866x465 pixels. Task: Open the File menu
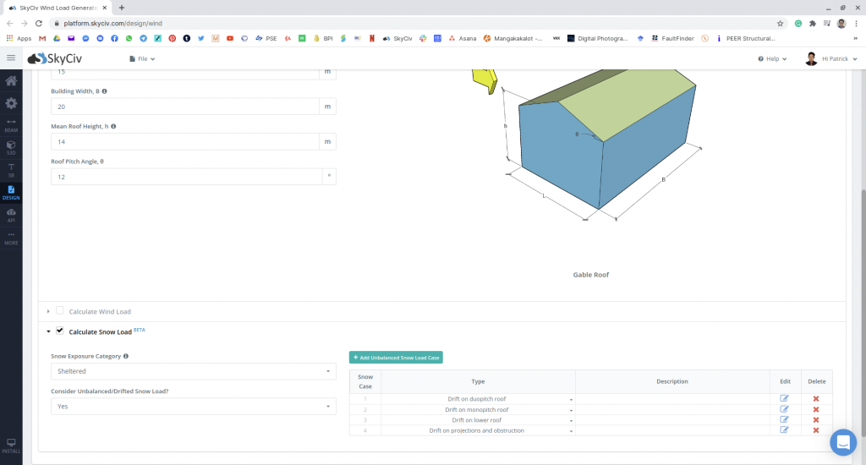pyautogui.click(x=142, y=59)
